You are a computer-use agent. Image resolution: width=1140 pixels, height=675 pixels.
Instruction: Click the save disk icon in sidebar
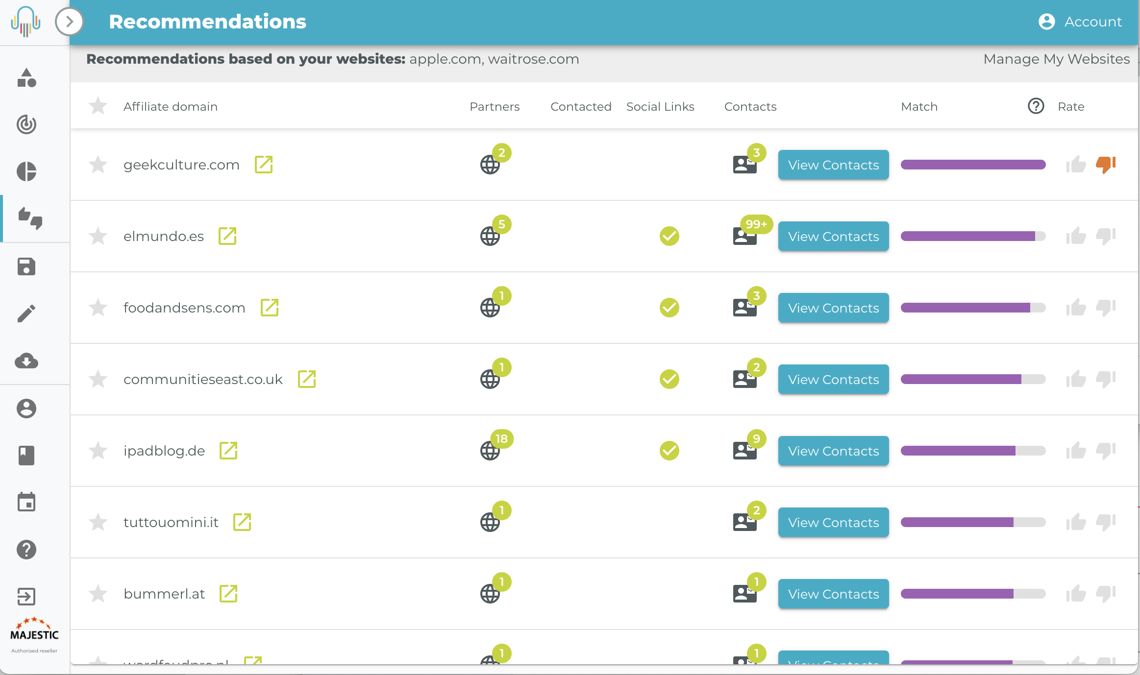click(26, 266)
